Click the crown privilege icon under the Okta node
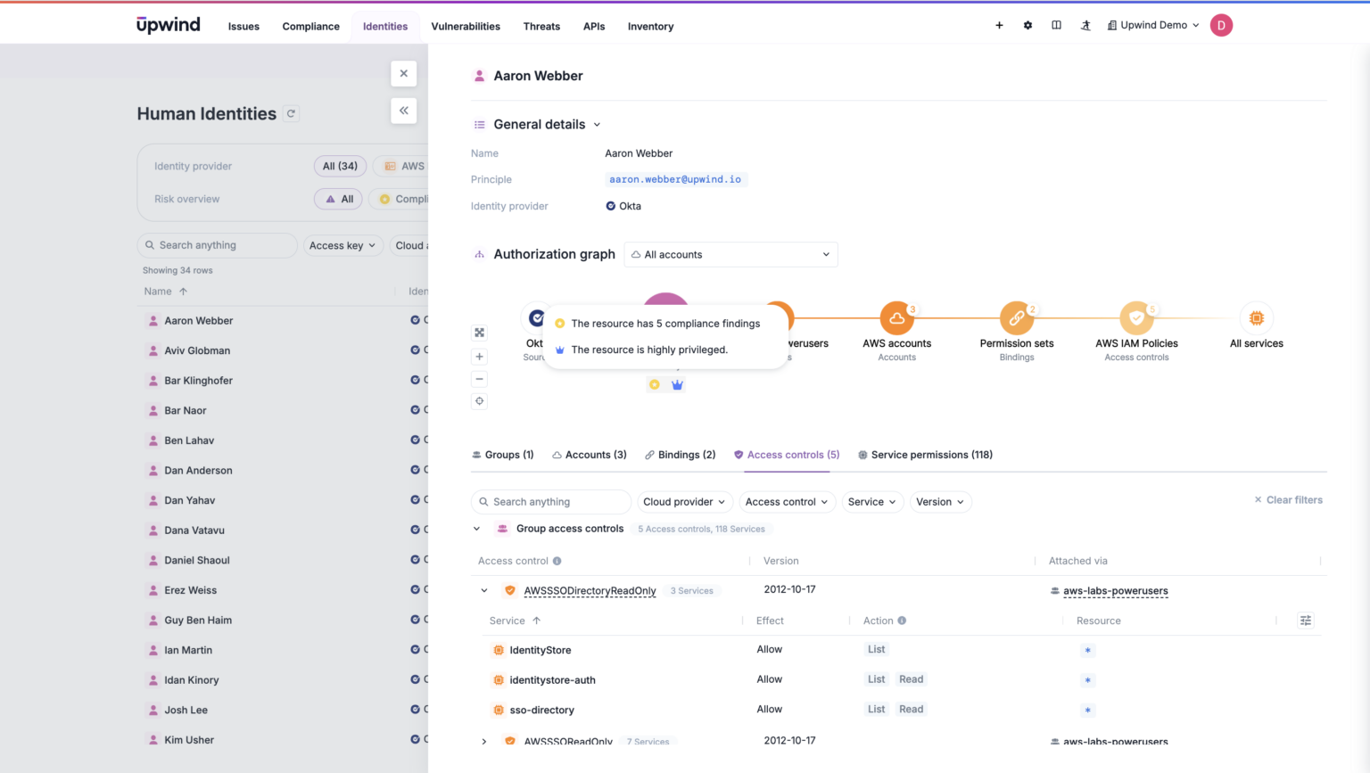The height and width of the screenshot is (773, 1370). (x=677, y=384)
